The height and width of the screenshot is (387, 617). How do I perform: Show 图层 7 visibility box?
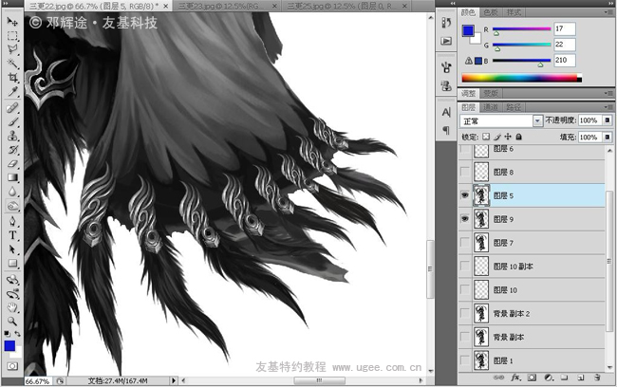click(x=464, y=244)
